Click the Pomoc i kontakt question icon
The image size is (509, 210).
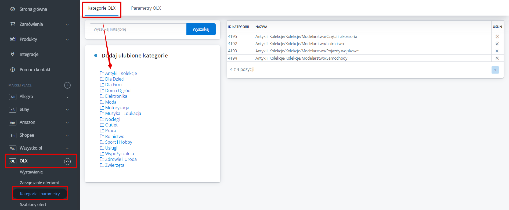point(13,70)
